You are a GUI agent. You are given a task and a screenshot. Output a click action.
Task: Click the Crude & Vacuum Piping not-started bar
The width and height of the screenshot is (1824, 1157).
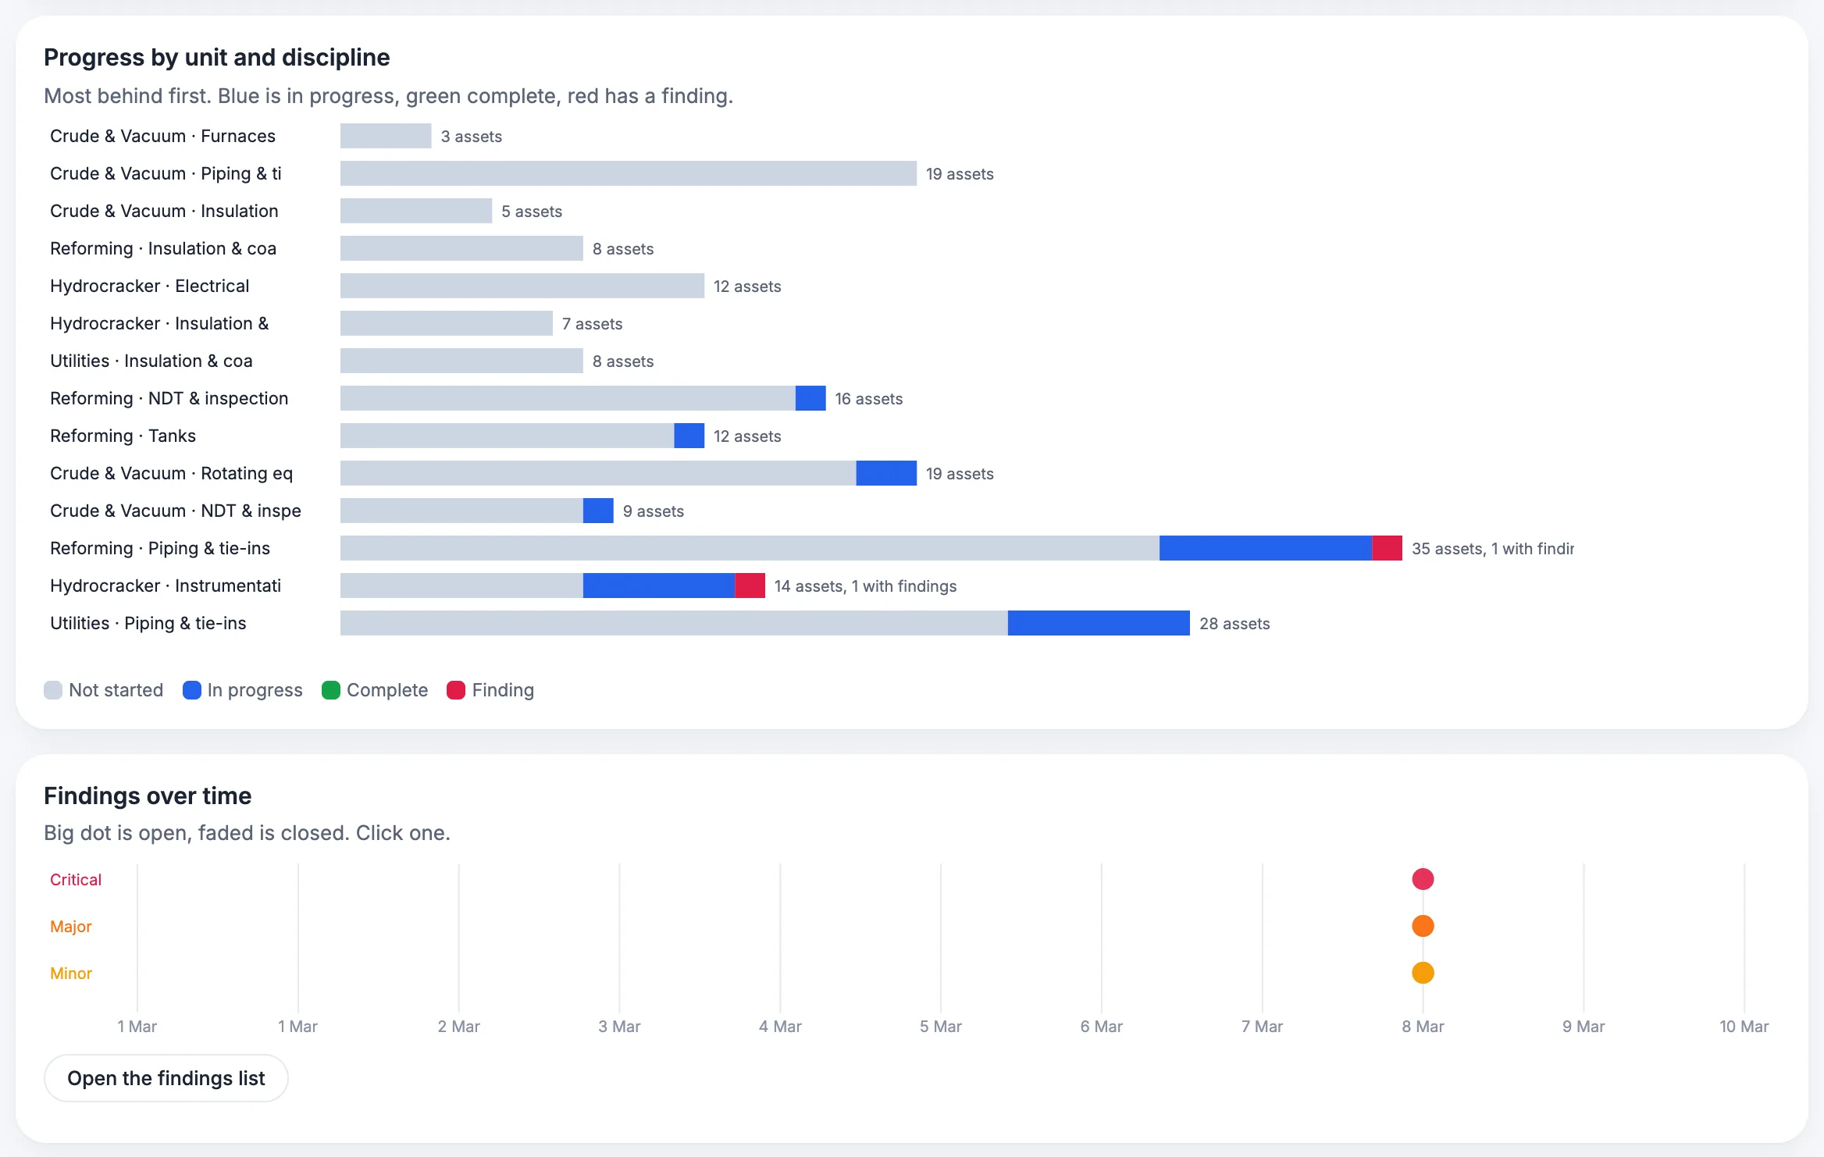click(x=629, y=173)
